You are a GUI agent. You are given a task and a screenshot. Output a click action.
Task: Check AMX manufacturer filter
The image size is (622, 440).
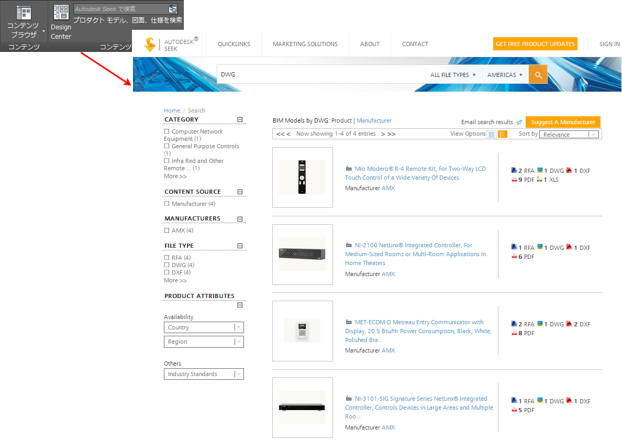tap(166, 230)
